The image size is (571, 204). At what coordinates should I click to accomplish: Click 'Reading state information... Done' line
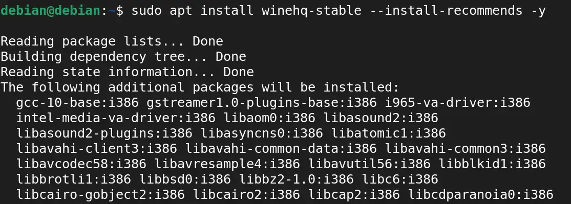tap(127, 72)
